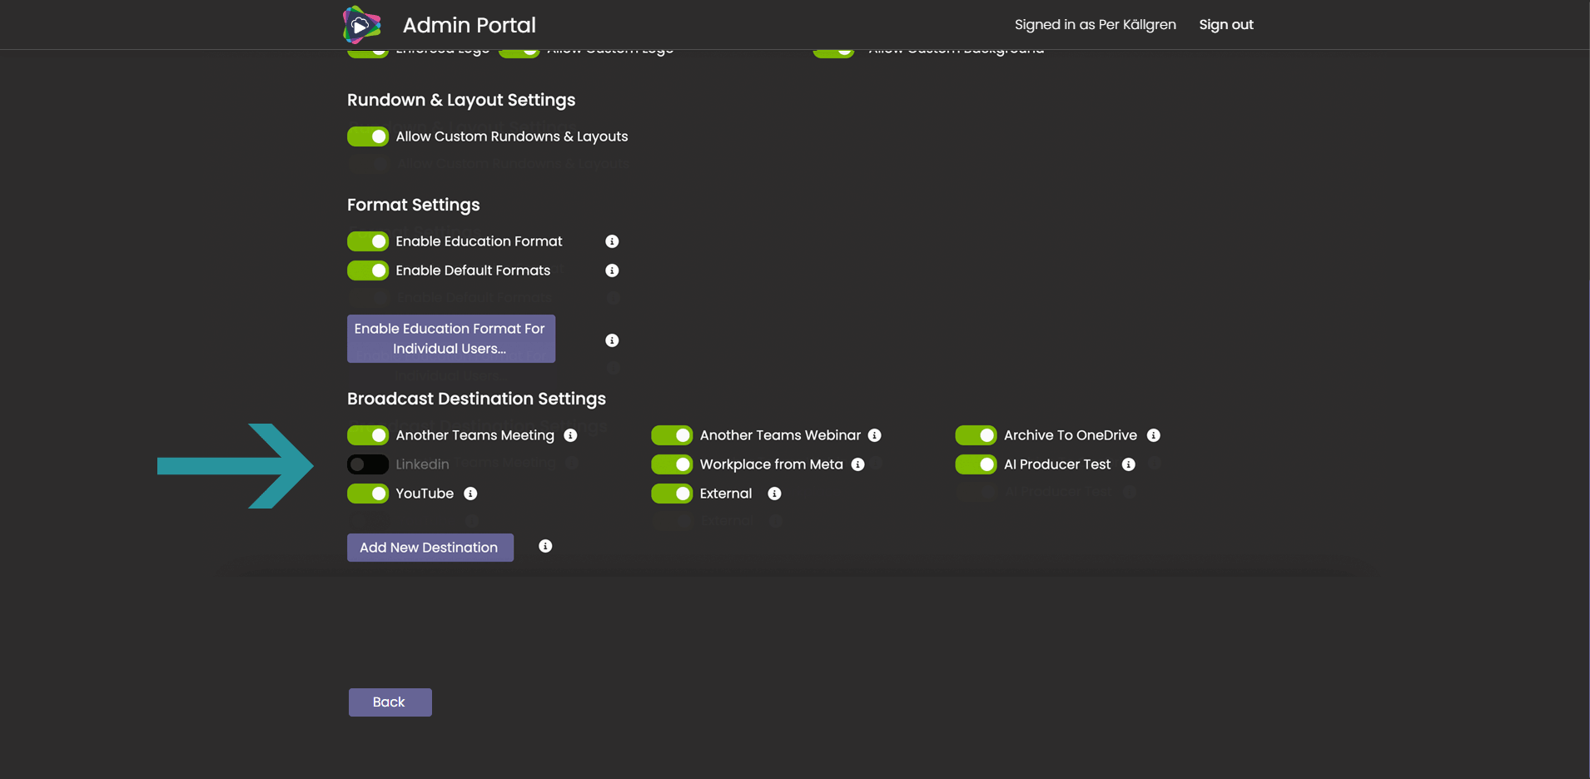The width and height of the screenshot is (1590, 779).
Task: Open info icon for Enable Education Format
Action: coord(612,241)
